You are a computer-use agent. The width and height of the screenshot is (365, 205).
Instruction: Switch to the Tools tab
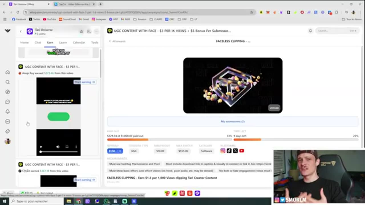click(x=95, y=42)
